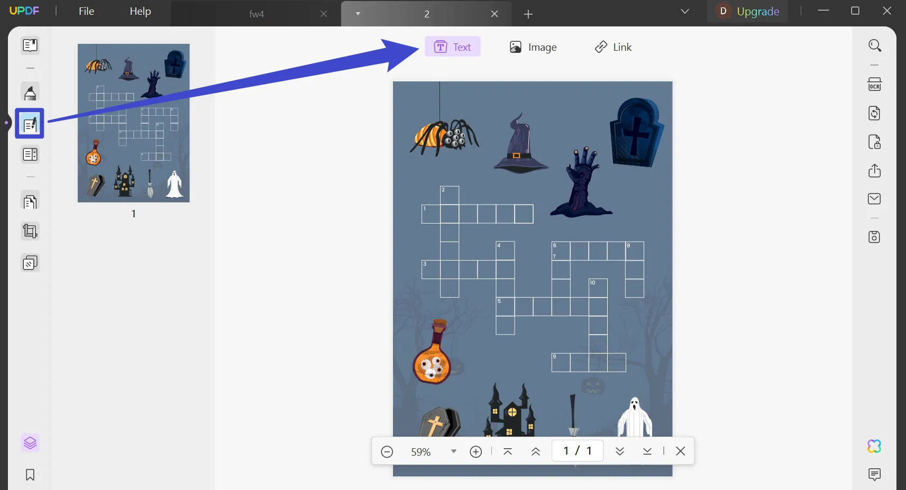Open the UPDF AI assistant icon
Screen dimensions: 906x490
pyautogui.click(x=874, y=446)
